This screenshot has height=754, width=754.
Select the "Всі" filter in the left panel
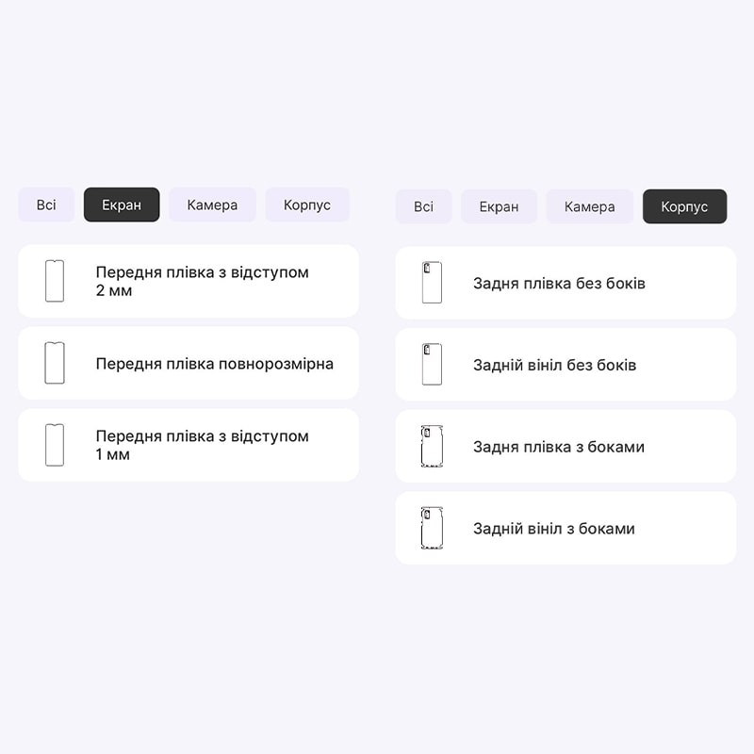tap(46, 205)
